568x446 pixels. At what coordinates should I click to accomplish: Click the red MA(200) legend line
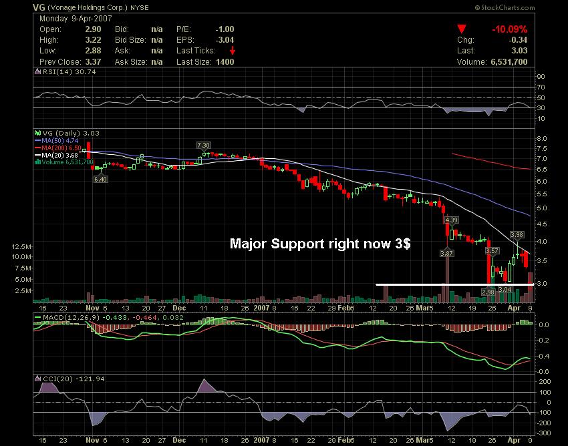(37, 148)
